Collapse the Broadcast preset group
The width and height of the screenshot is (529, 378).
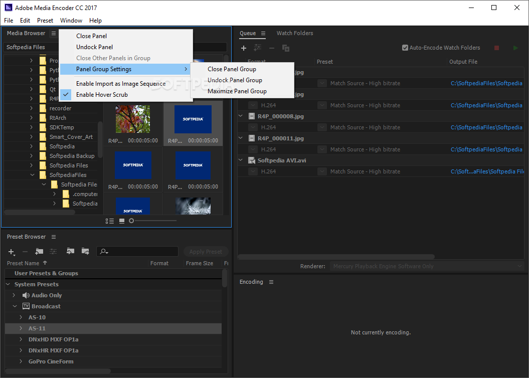(x=15, y=306)
